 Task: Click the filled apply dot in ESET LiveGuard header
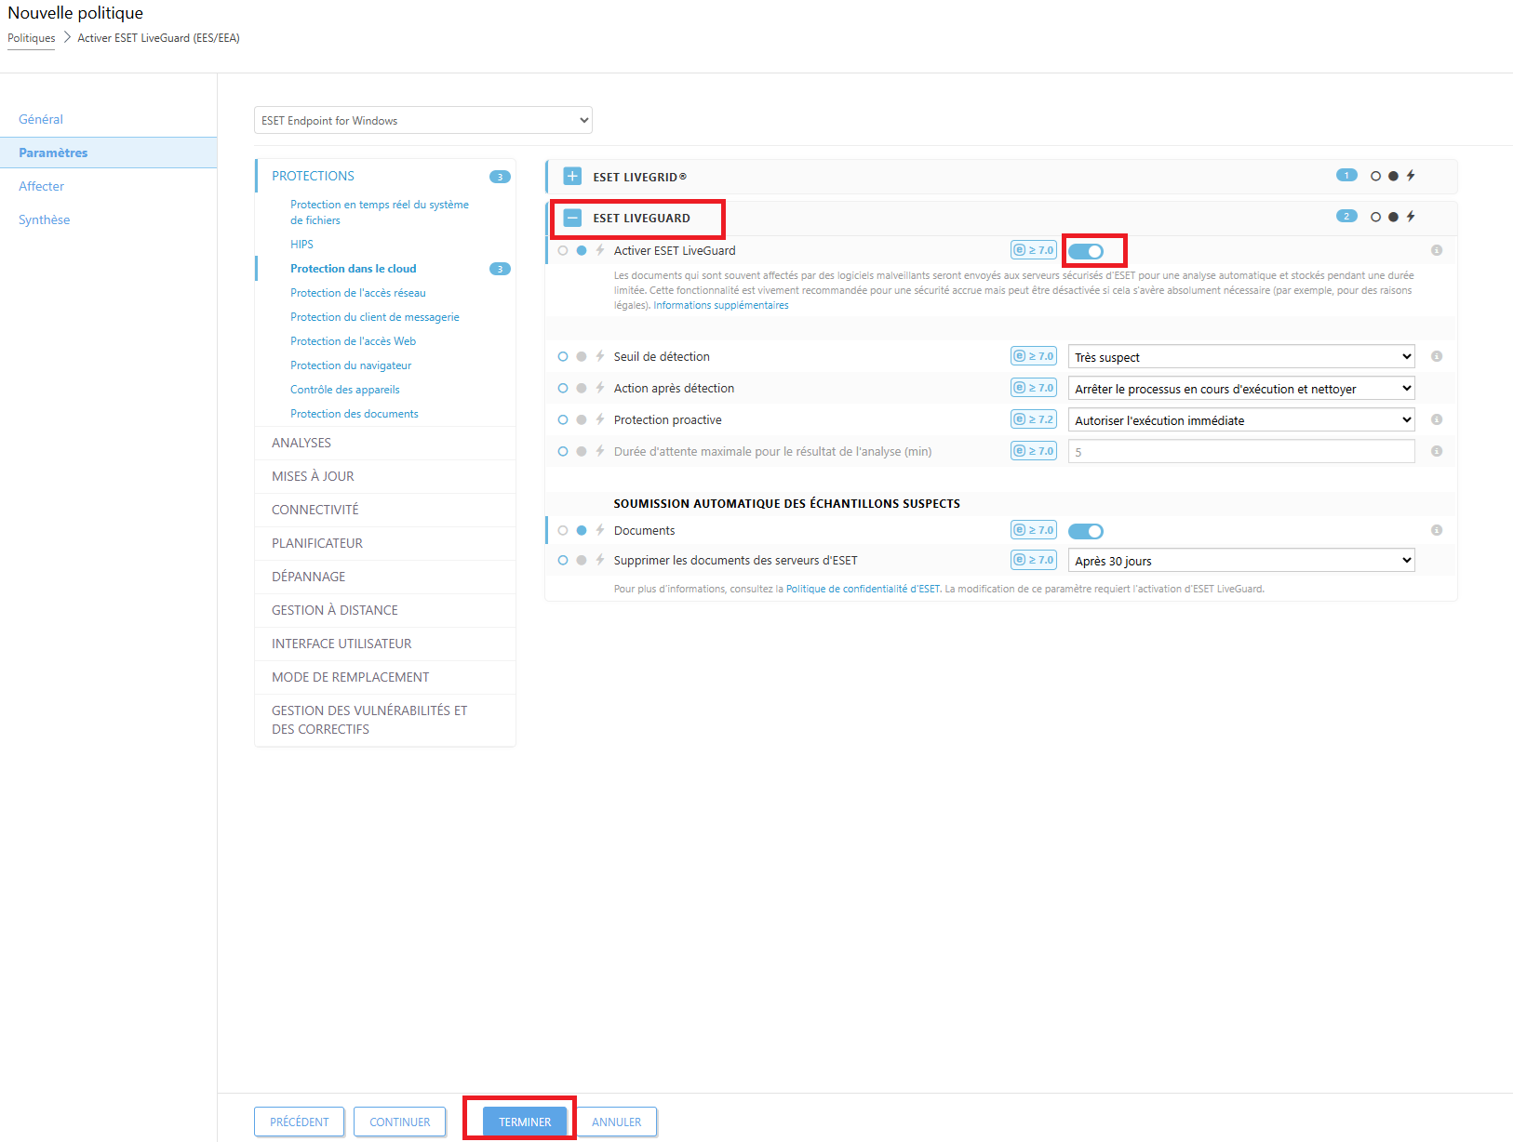(x=1393, y=217)
